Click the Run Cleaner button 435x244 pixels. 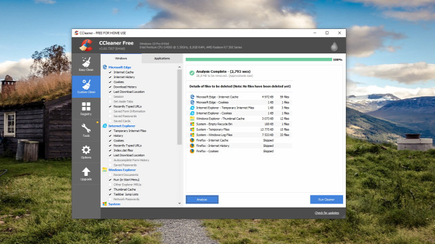[x=326, y=200]
